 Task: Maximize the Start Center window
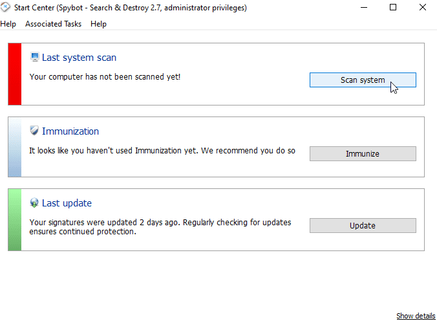click(x=393, y=8)
